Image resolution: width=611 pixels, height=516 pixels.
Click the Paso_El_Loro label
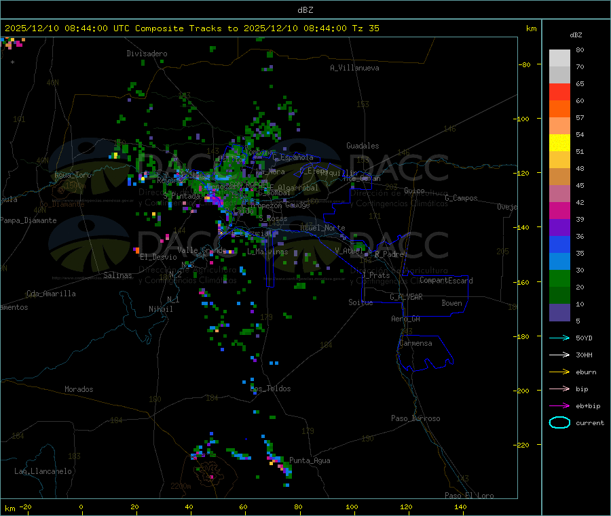pos(470,496)
